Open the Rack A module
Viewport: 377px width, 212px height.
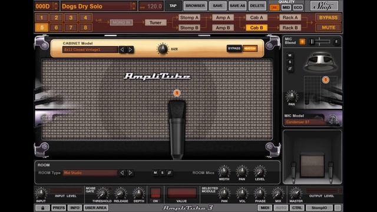290,18
